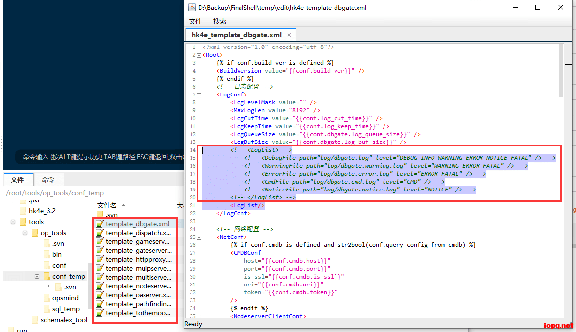Sort files by 文件名 column header
The height and width of the screenshot is (332, 576).
107,205
